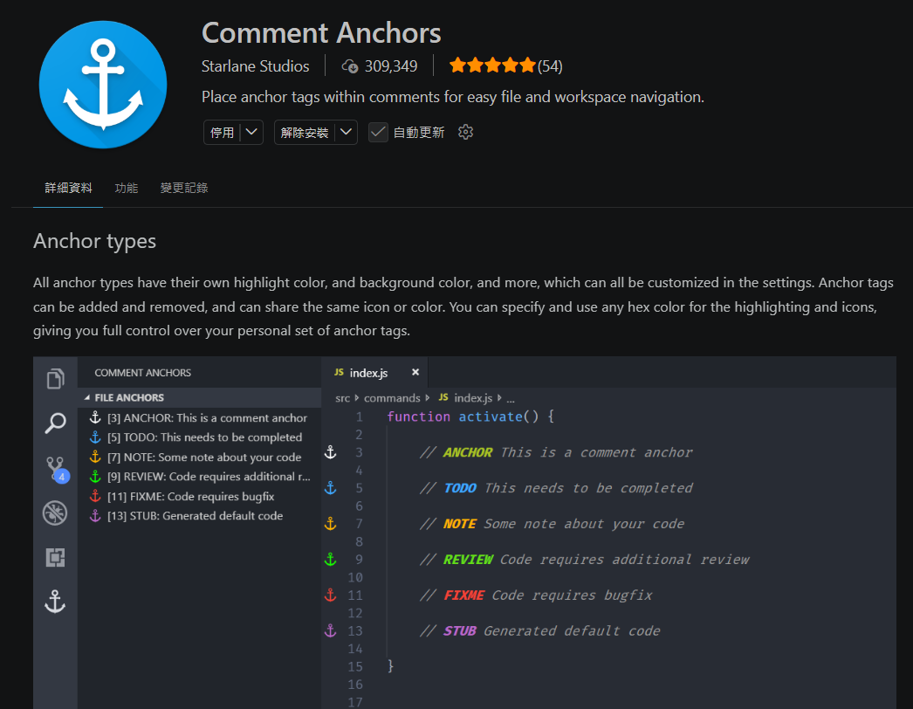Open Source Control icon with badge 4
The image size is (913, 709).
coord(57,469)
